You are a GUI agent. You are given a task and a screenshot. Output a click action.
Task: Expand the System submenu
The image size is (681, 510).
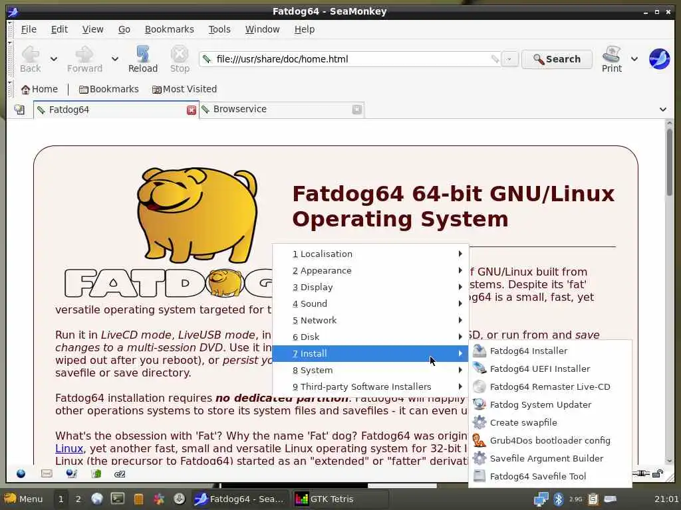click(370, 370)
